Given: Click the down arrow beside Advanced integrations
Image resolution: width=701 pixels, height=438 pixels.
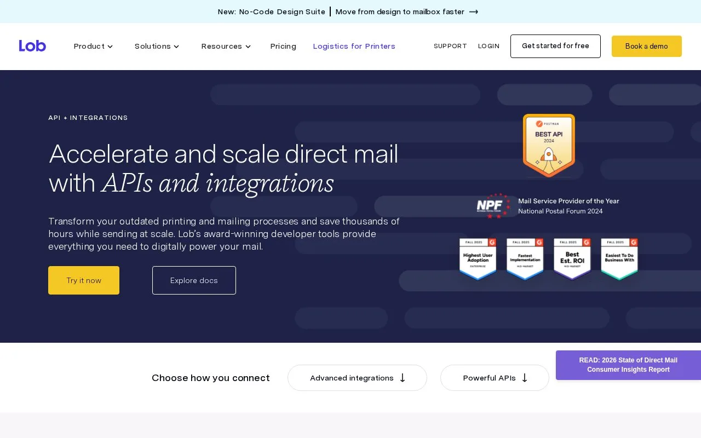Looking at the screenshot, I should point(403,378).
